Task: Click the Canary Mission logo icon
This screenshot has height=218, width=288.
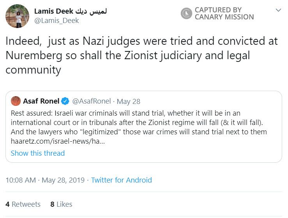Action: point(186,14)
